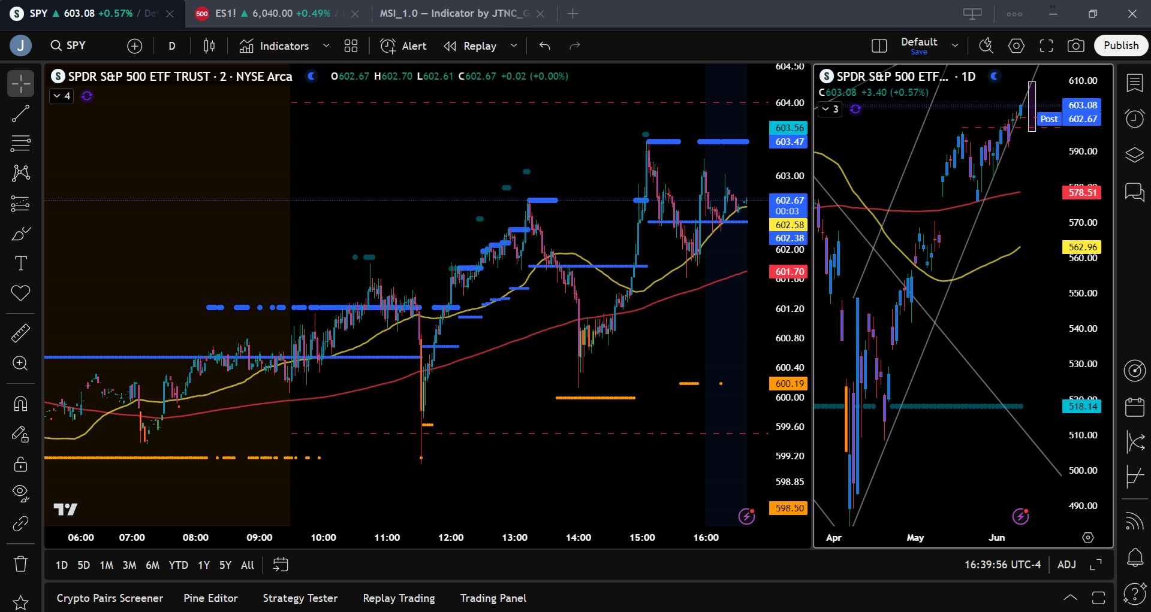
Task: Open the Crypto Pairs Screener panel
Action: (110, 598)
